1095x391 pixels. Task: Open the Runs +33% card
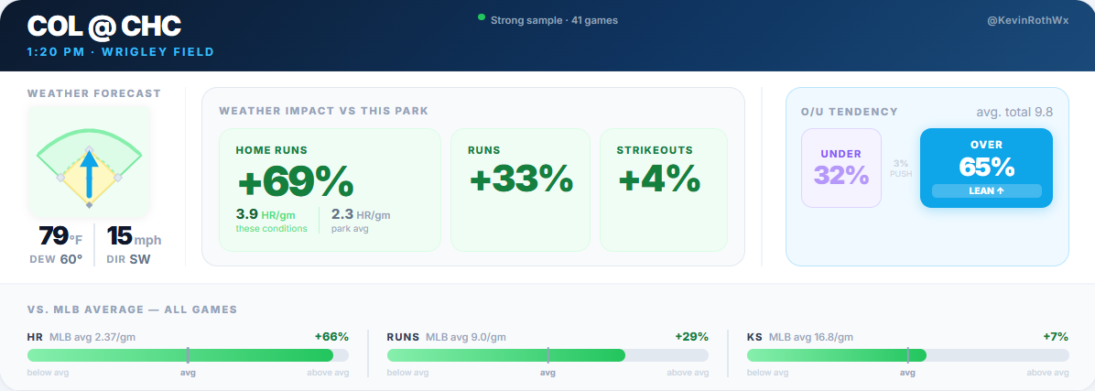520,189
